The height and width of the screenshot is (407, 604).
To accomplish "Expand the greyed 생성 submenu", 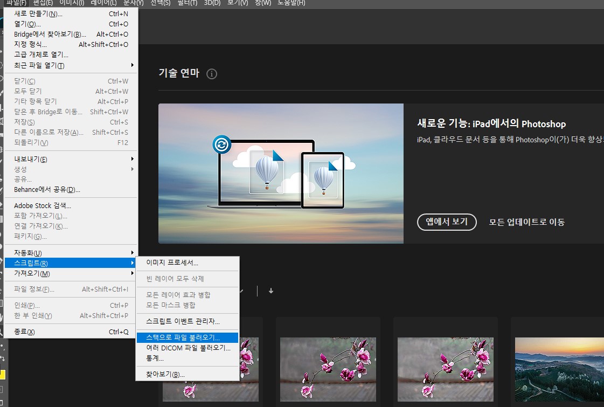I will [71, 169].
